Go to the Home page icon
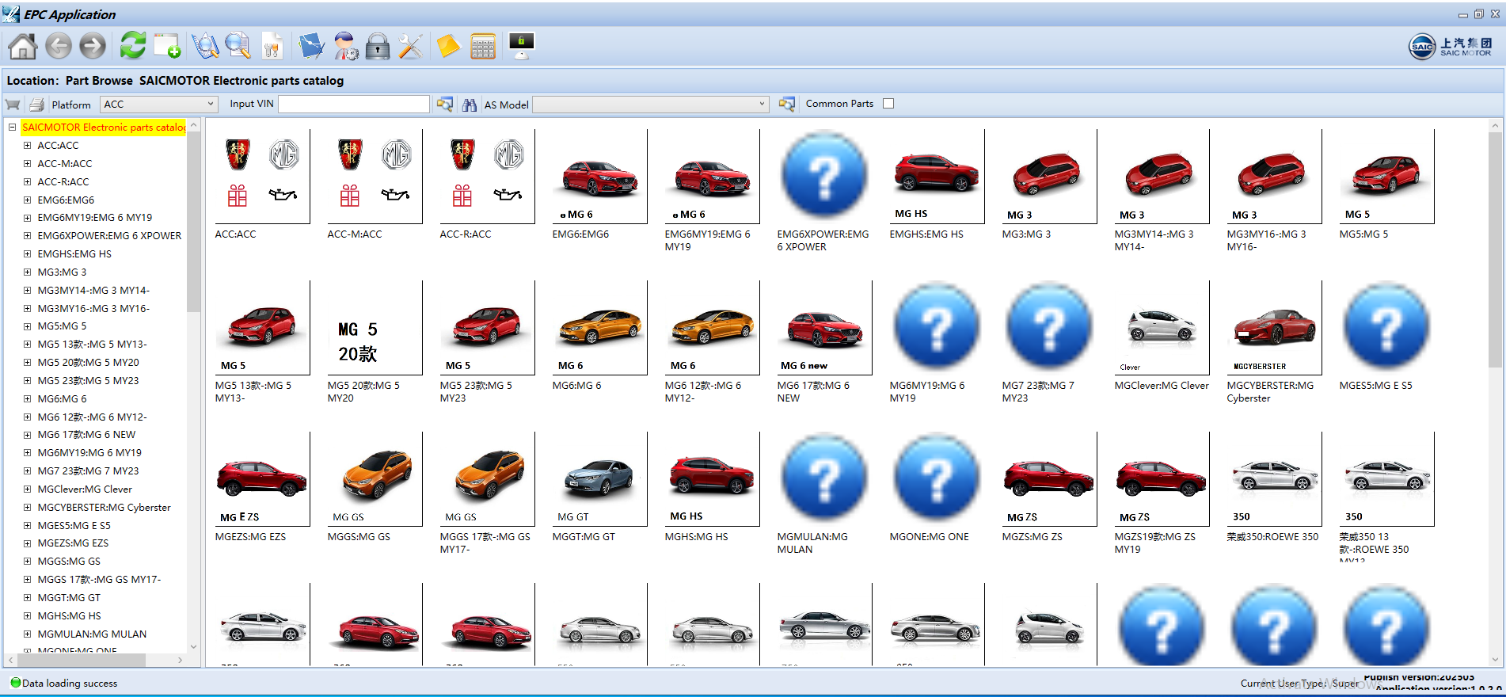This screenshot has width=1506, height=697. tap(22, 47)
